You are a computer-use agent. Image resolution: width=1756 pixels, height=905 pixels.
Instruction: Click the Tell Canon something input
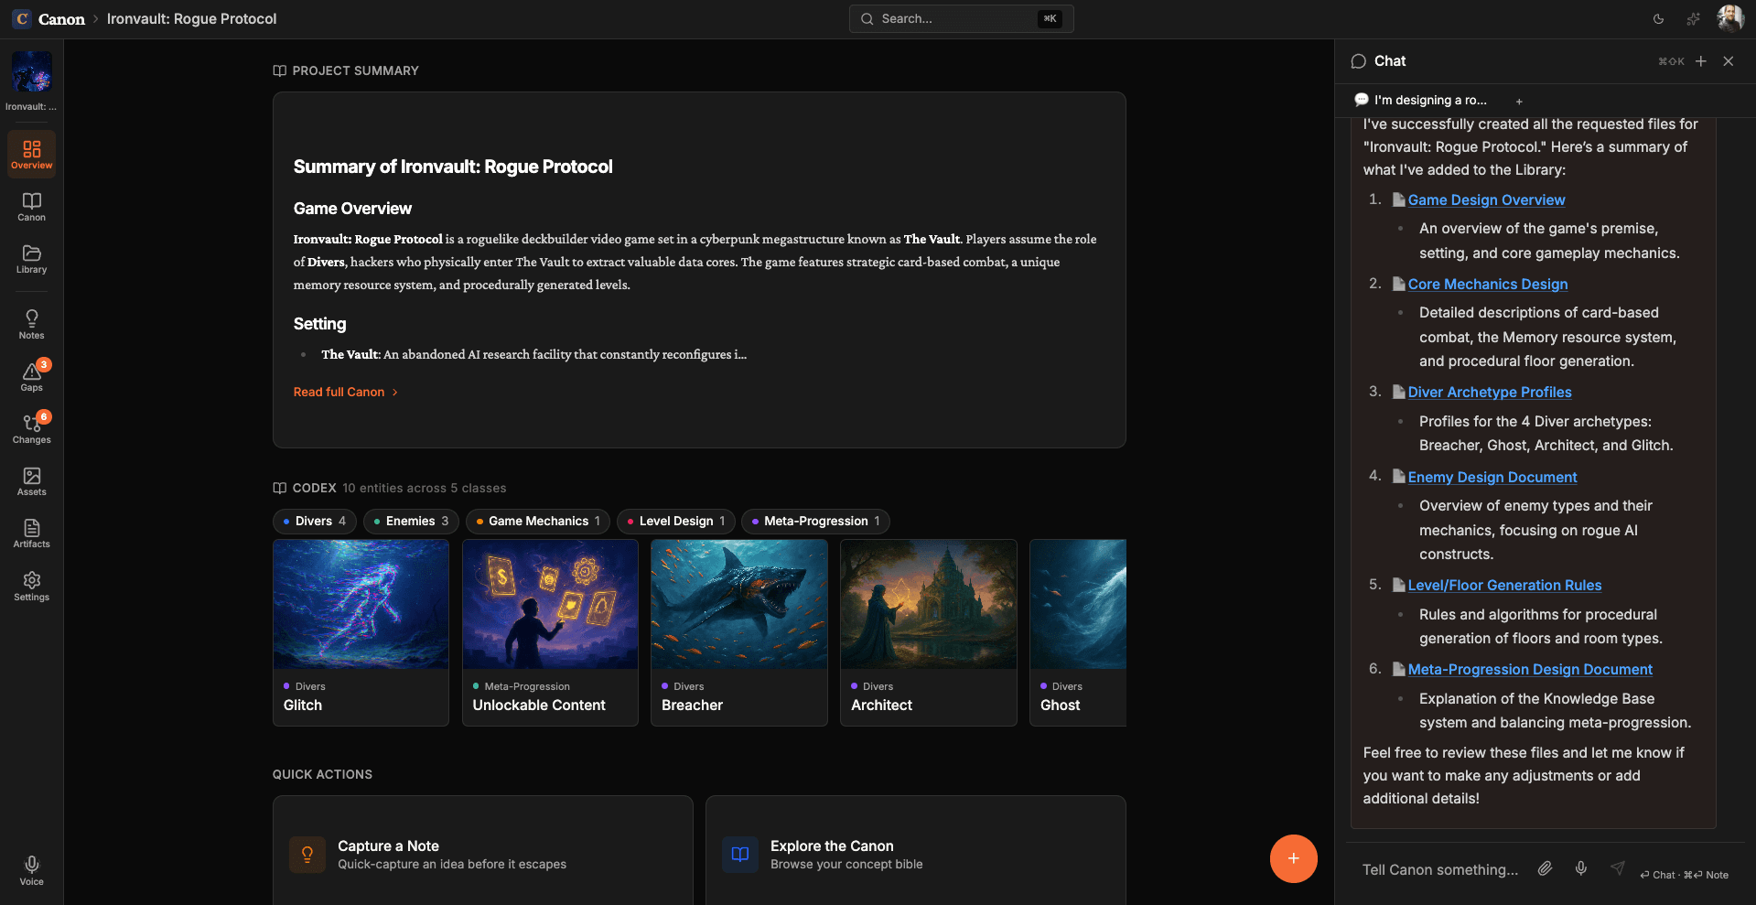(x=1440, y=869)
